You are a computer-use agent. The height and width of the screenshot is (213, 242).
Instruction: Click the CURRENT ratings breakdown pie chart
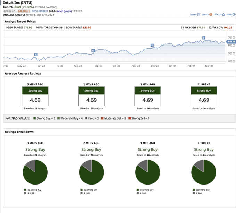204,172
